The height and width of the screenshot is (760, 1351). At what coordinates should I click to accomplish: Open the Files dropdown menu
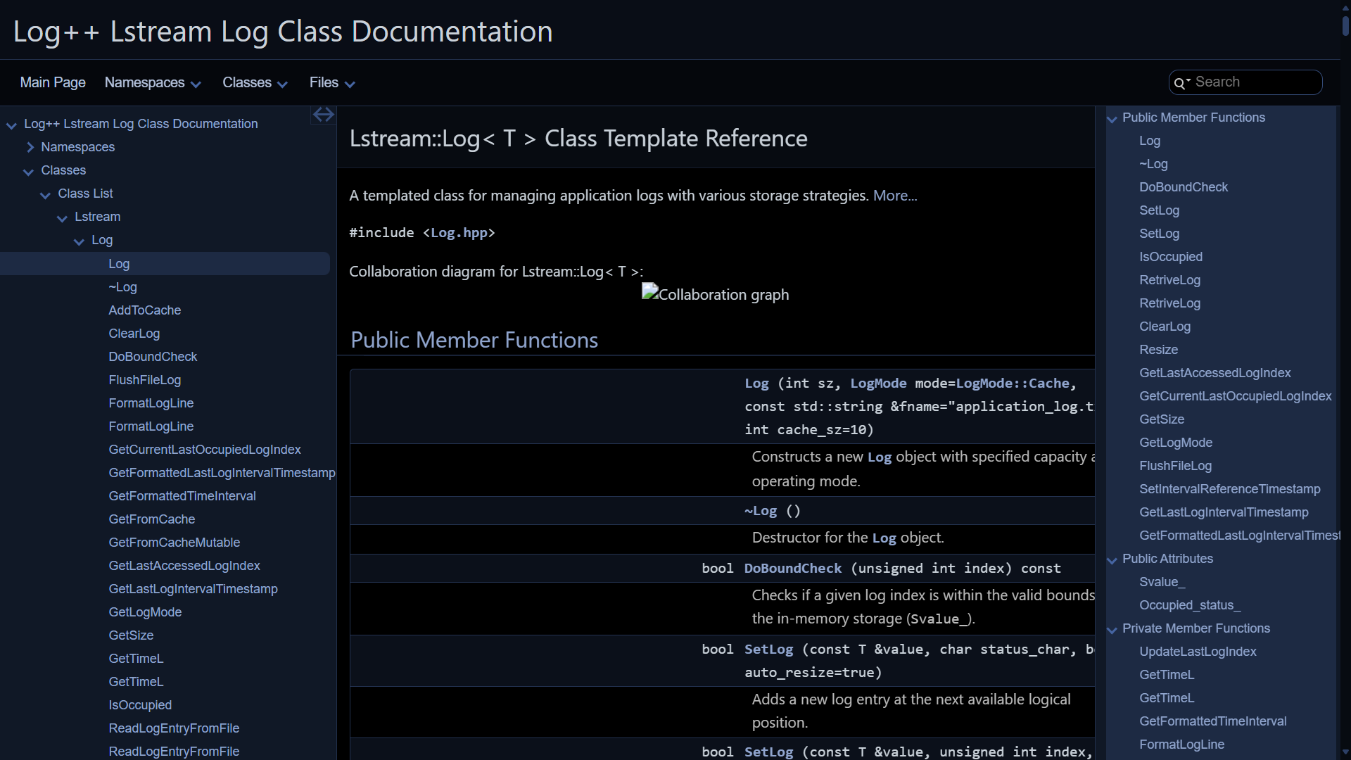point(332,83)
